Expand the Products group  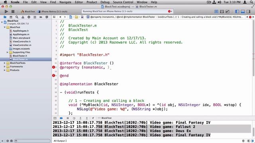click(x=5, y=70)
